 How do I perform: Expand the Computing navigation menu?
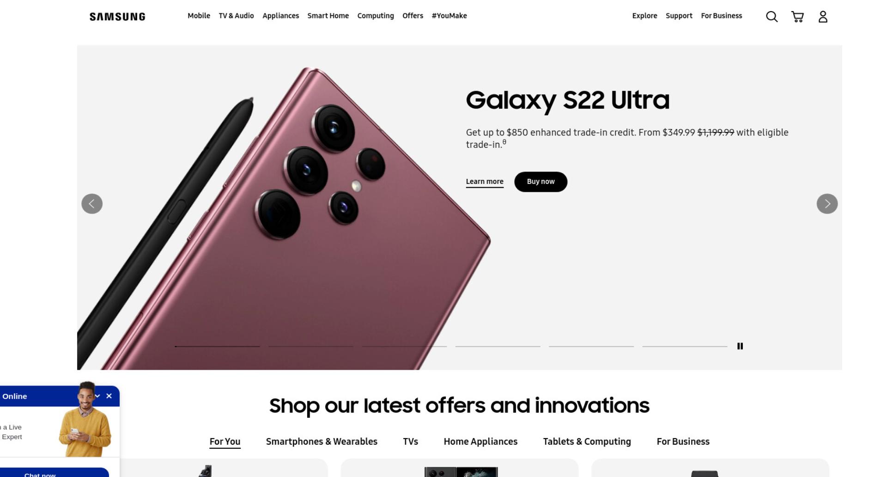click(x=376, y=16)
